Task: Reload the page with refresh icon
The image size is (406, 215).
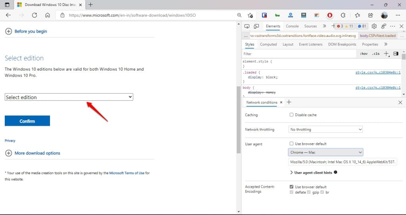Action: click(x=34, y=15)
